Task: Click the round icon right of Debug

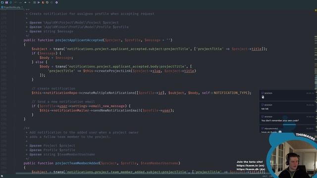Action: pos(48,2)
